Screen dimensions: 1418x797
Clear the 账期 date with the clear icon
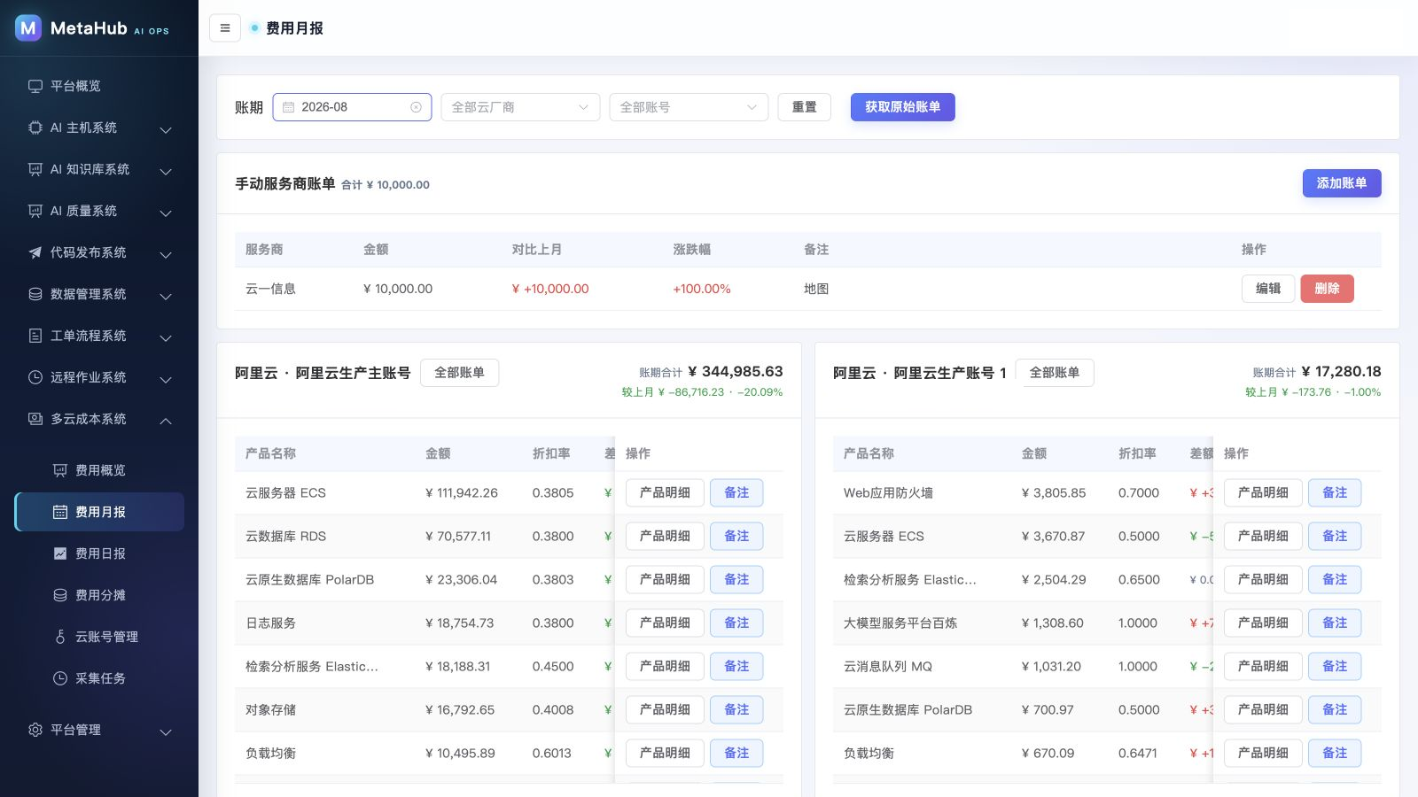tap(416, 107)
